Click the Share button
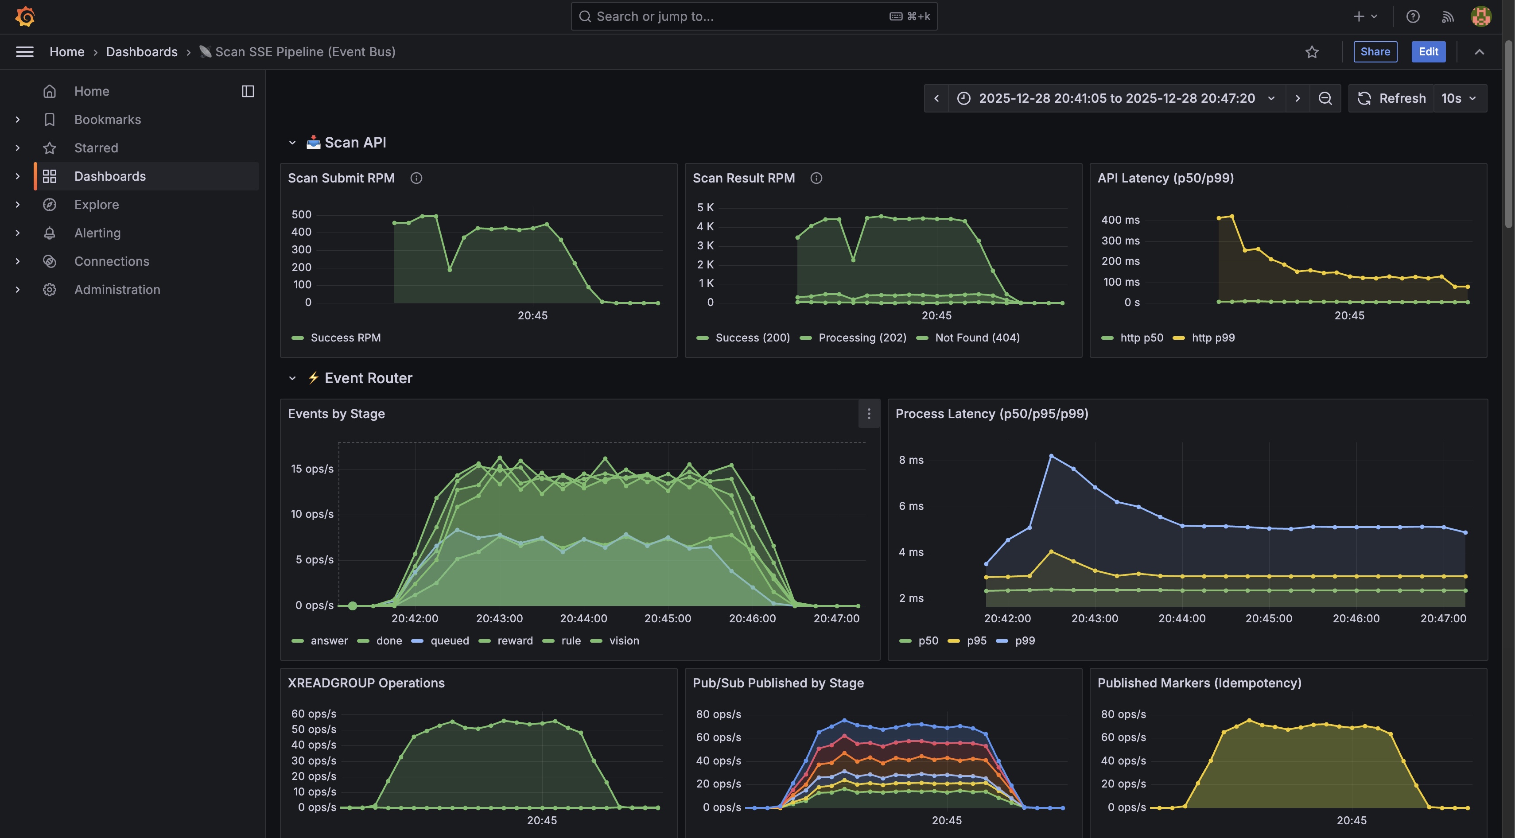 click(x=1375, y=52)
